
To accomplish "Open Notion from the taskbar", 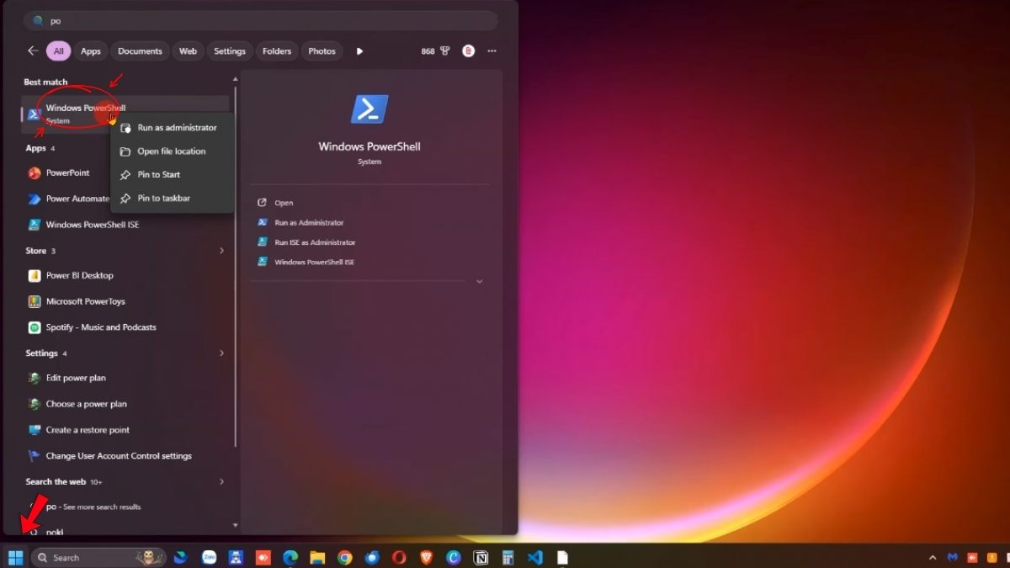I will point(481,557).
